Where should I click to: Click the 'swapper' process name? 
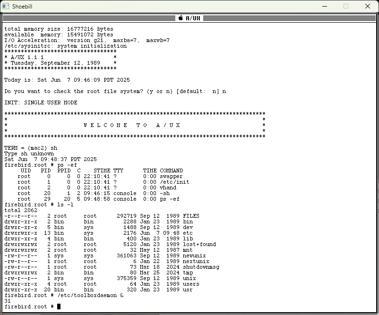pos(172,176)
